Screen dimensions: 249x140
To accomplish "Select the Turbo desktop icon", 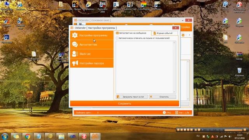I will pos(226,6).
